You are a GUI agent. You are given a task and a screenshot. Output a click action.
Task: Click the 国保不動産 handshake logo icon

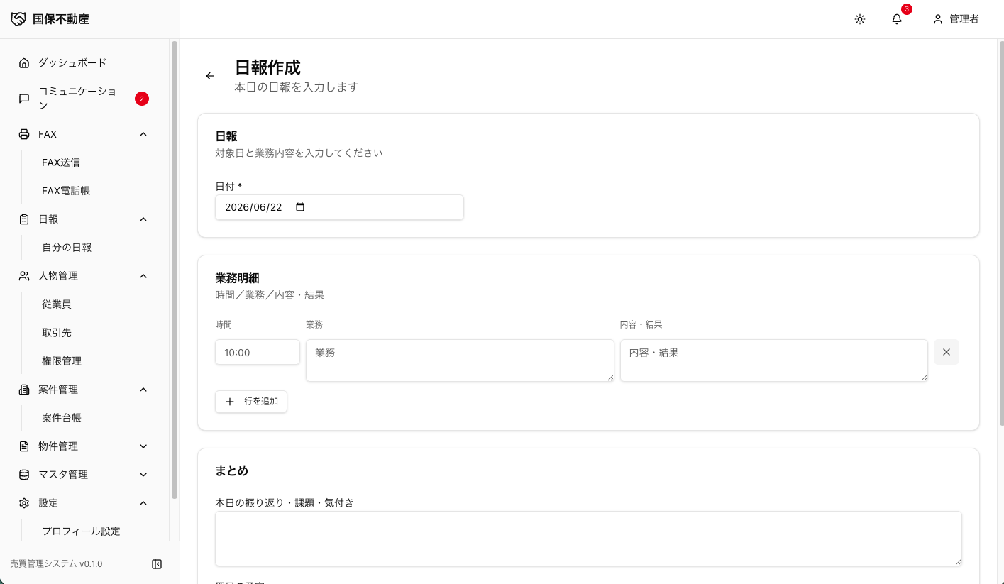[x=18, y=19]
